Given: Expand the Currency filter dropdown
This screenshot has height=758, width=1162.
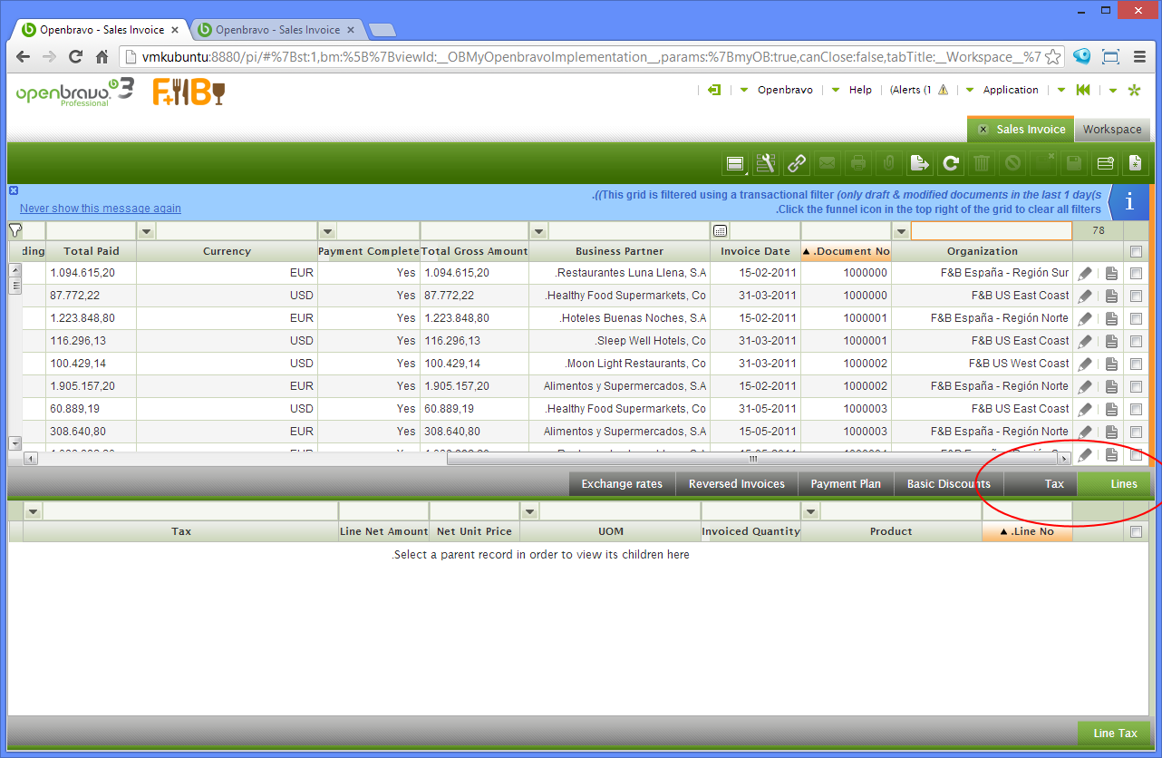Looking at the screenshot, I should [146, 231].
